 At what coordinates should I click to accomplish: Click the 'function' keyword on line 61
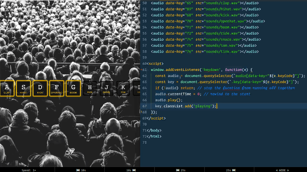click(234, 70)
